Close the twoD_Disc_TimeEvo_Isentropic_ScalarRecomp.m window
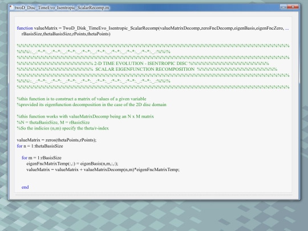Image resolution: width=308 pixels, height=231 pixels. point(293,7)
